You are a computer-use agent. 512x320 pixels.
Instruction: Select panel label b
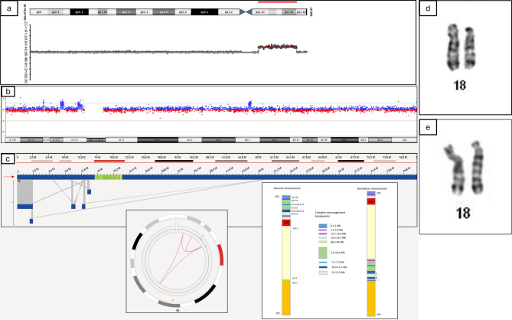pyautogui.click(x=7, y=92)
